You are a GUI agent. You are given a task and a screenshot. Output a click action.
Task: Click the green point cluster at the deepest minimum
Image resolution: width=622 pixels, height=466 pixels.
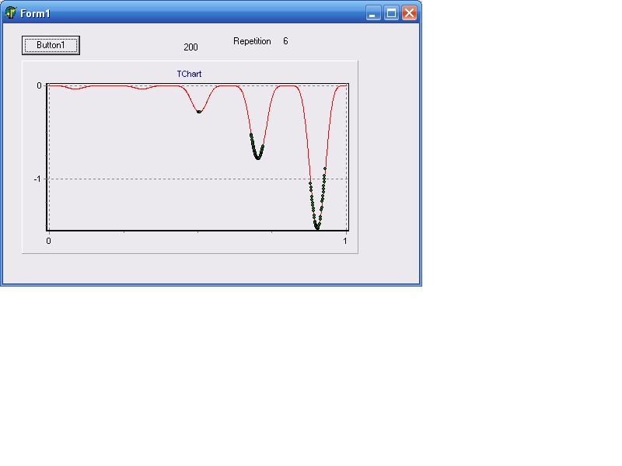tap(317, 226)
